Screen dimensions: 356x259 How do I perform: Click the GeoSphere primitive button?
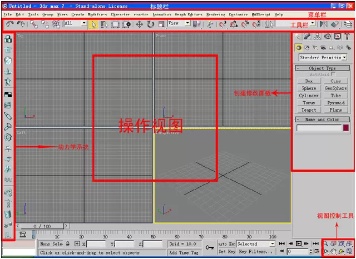335,88
